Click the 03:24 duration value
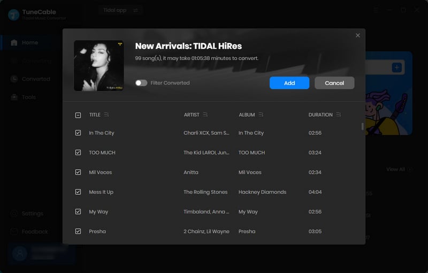The height and width of the screenshot is (273, 428). pyautogui.click(x=315, y=153)
